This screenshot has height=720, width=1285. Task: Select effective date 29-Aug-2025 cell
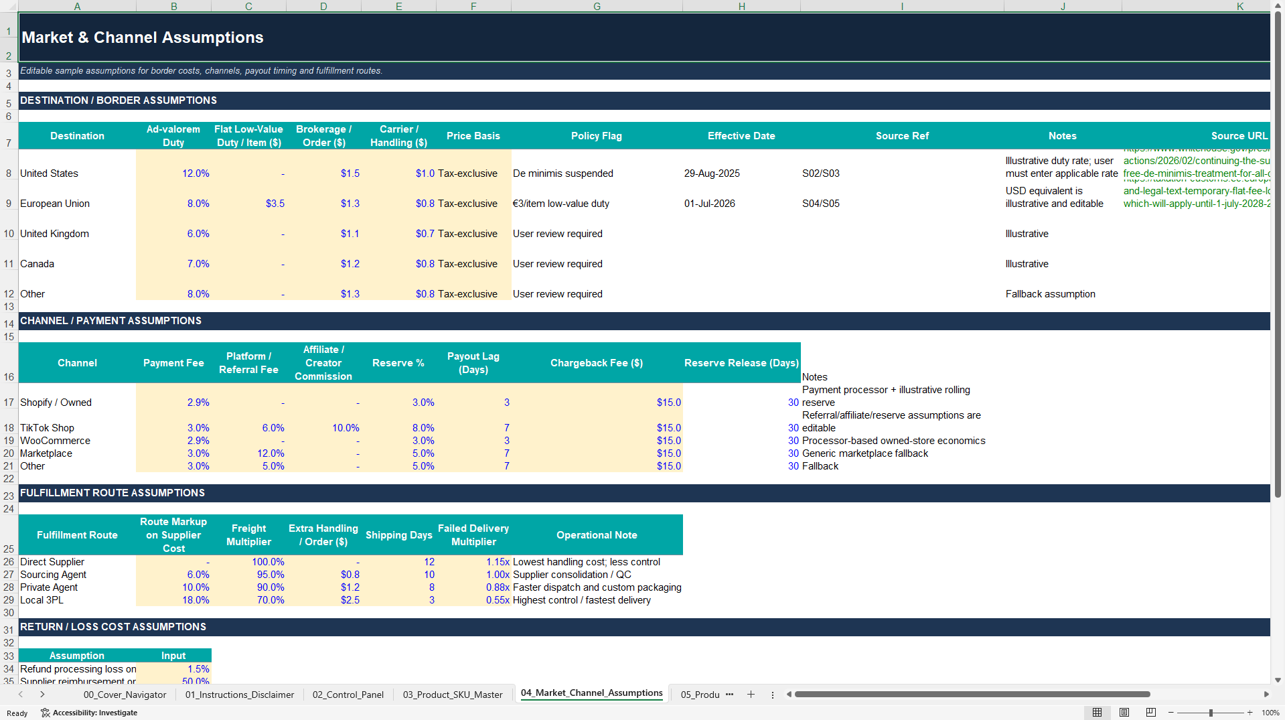741,165
